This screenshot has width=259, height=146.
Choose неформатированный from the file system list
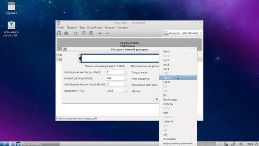pyautogui.click(x=178, y=143)
